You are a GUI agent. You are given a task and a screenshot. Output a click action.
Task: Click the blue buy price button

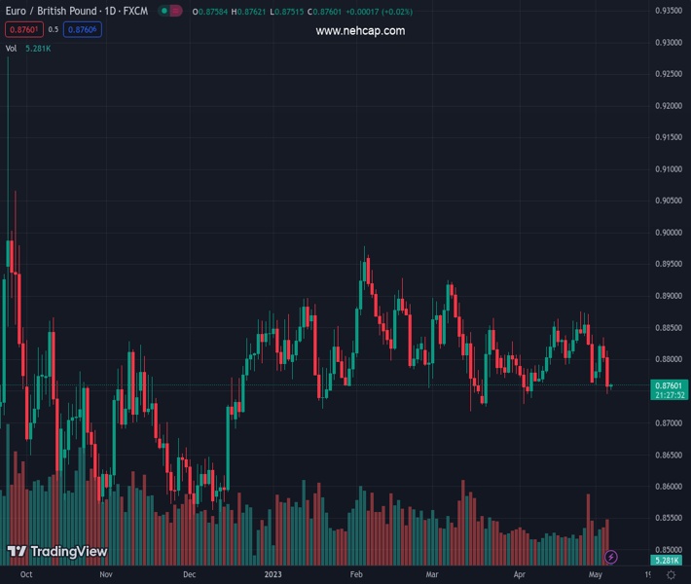click(85, 29)
